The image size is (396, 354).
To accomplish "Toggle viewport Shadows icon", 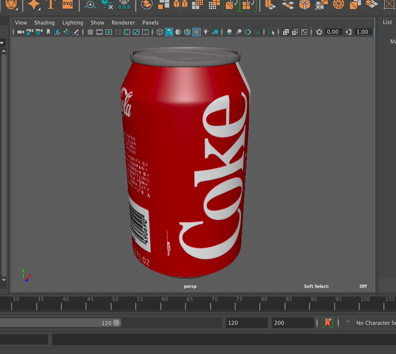I will (x=215, y=32).
